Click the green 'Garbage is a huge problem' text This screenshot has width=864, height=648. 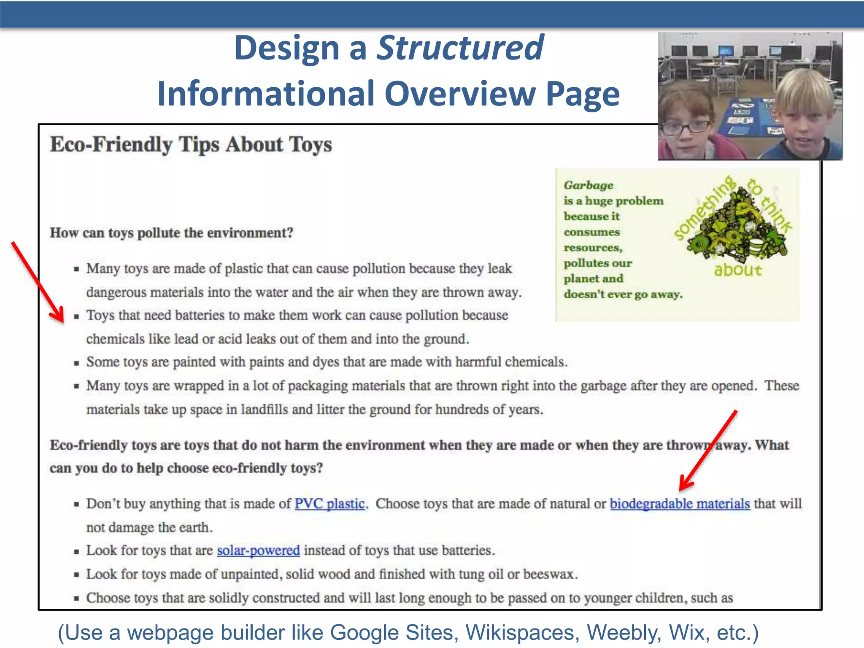(x=623, y=240)
